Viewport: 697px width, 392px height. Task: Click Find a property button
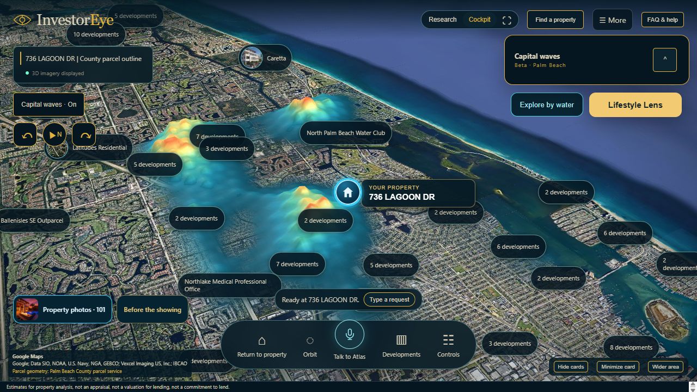point(555,20)
